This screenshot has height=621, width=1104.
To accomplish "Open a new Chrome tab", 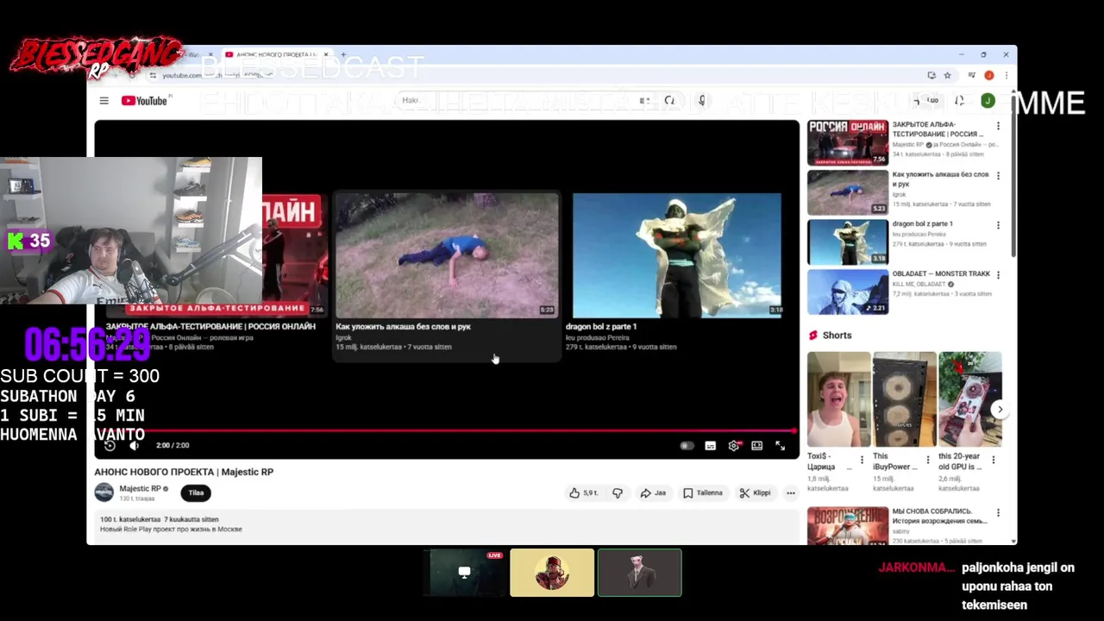I will pos(343,55).
